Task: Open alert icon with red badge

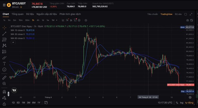Action: click(75, 20)
